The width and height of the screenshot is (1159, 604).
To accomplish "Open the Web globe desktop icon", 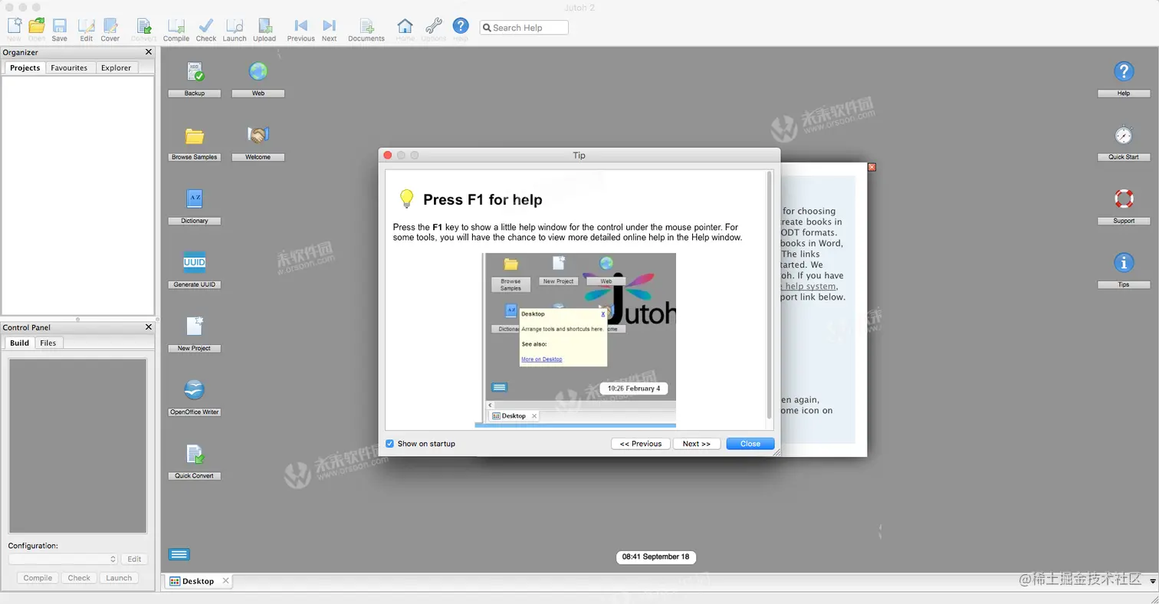I will pyautogui.click(x=258, y=79).
